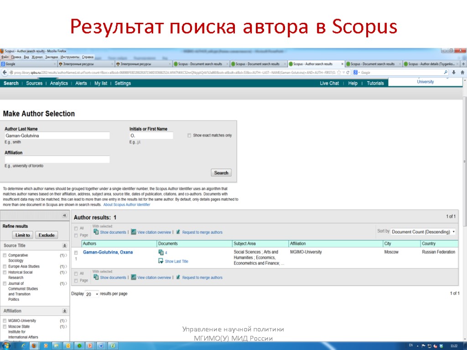Click top View citation overview icon

134,232
